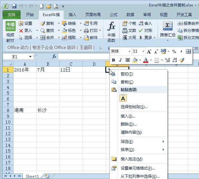Click the 提取 extract tool
Screen dimensions: 199x179
(x=69, y=38)
